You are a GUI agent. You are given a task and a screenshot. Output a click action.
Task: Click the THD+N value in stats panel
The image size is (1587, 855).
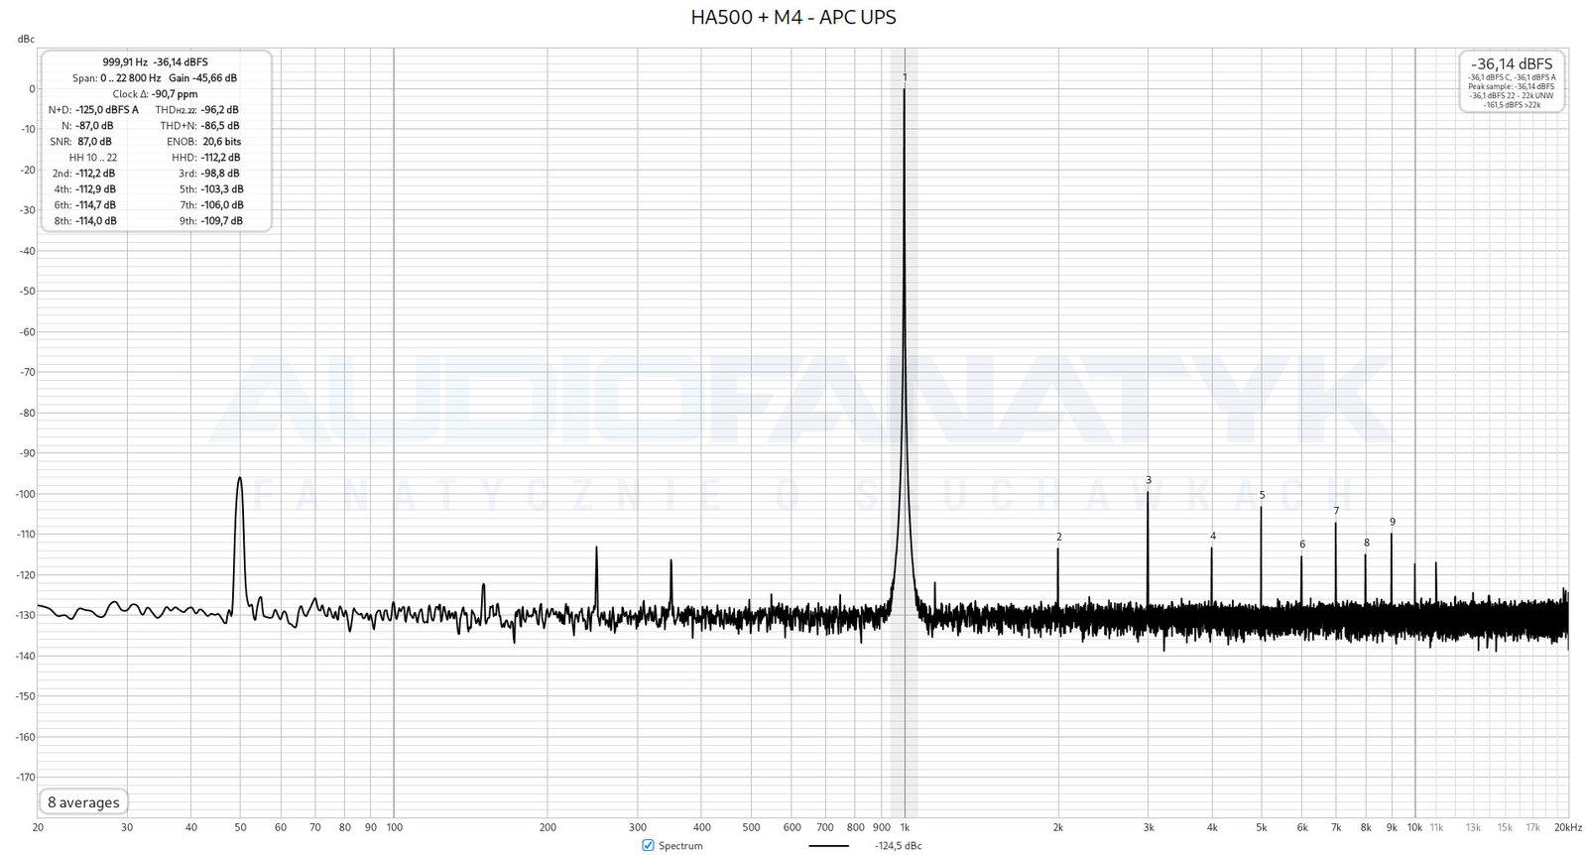[219, 126]
